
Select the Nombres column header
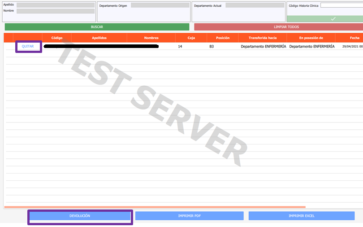151,38
